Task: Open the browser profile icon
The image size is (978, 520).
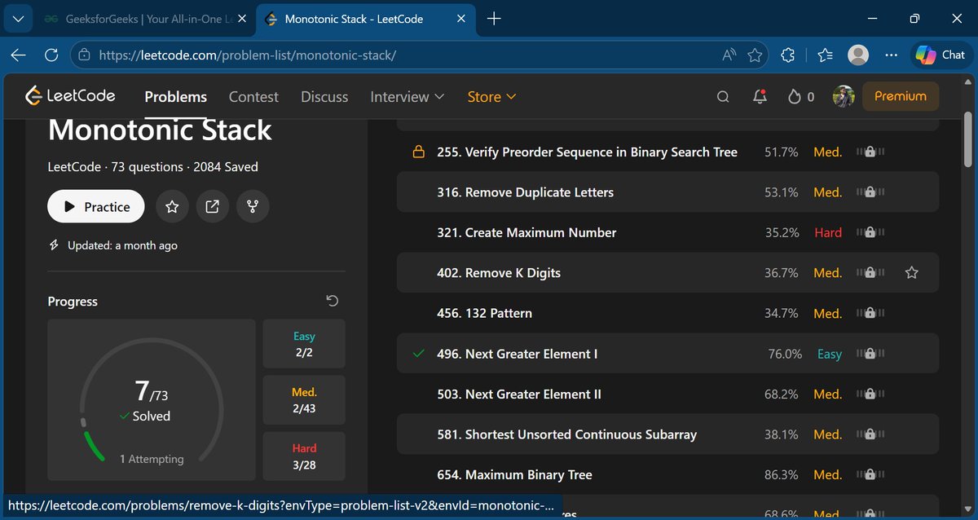Action: click(858, 55)
